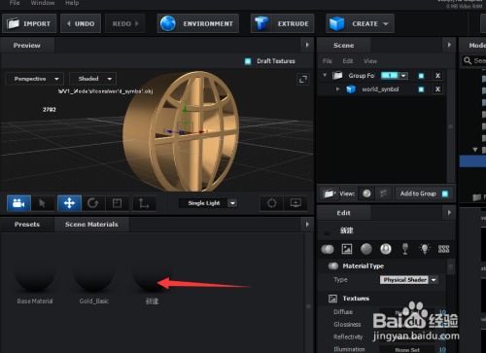Select the Gold_Basic material sphere
This screenshot has width=486, height=353.
click(x=94, y=275)
